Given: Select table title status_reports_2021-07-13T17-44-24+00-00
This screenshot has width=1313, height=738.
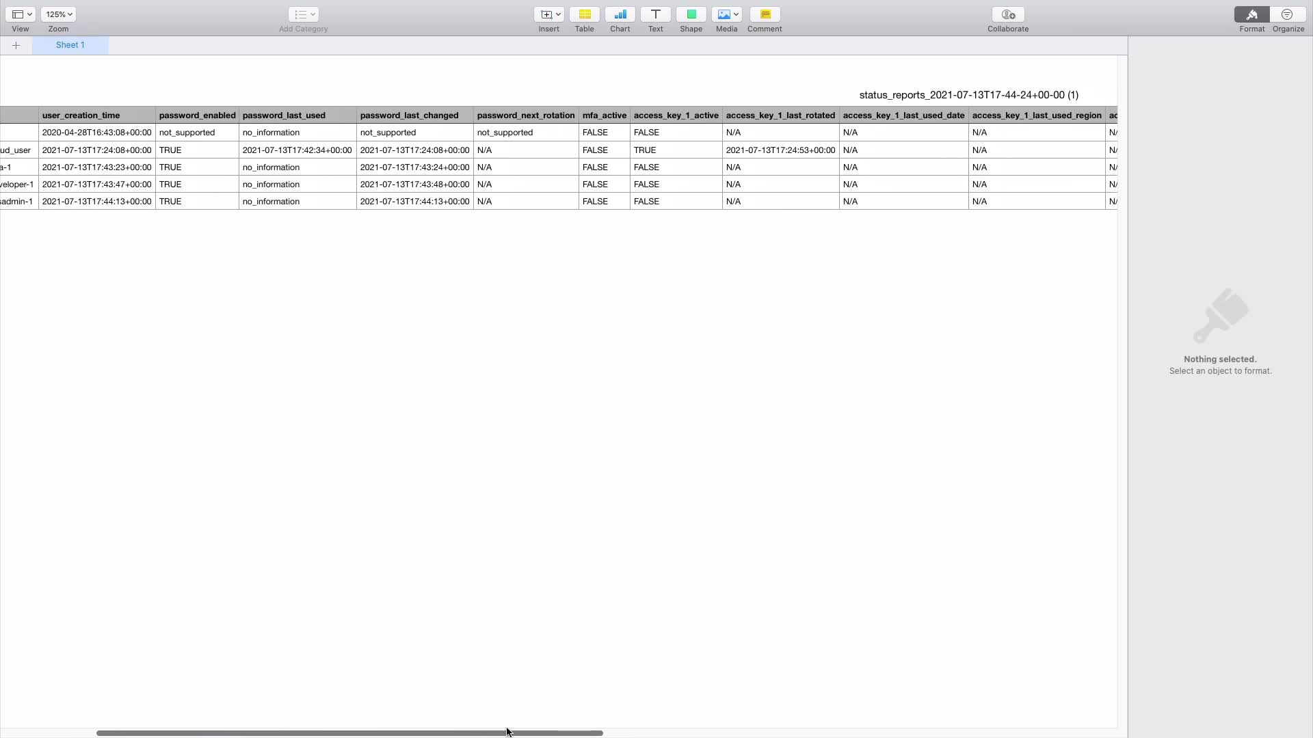Looking at the screenshot, I should click(x=968, y=95).
